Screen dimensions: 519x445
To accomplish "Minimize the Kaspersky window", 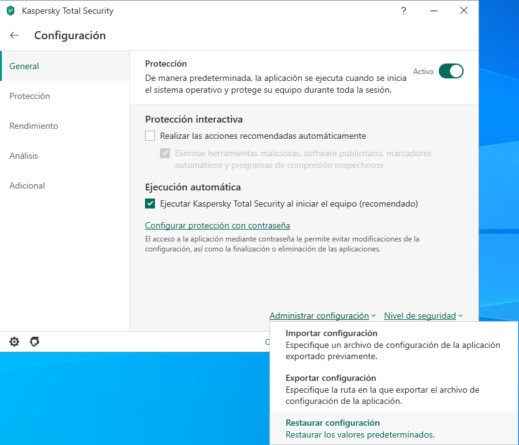I will tap(434, 11).
